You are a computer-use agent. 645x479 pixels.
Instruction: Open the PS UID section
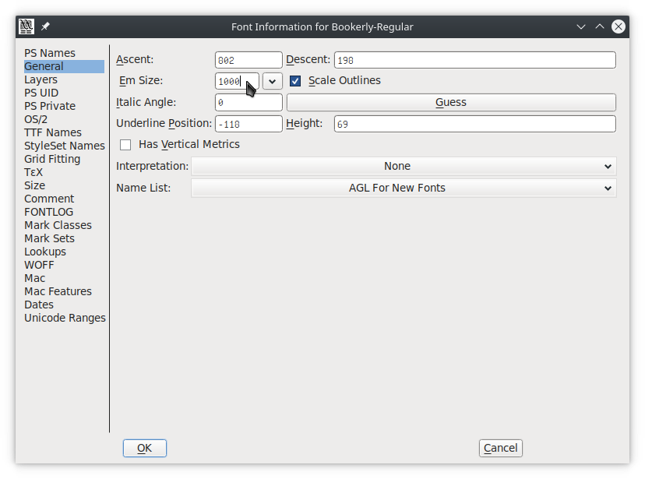41,93
